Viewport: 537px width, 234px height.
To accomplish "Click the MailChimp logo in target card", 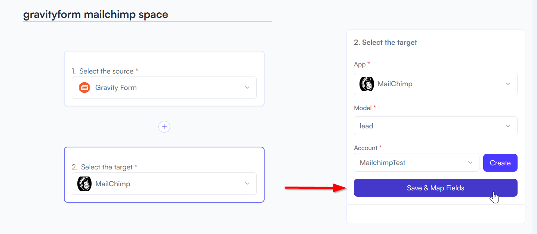I will point(84,184).
